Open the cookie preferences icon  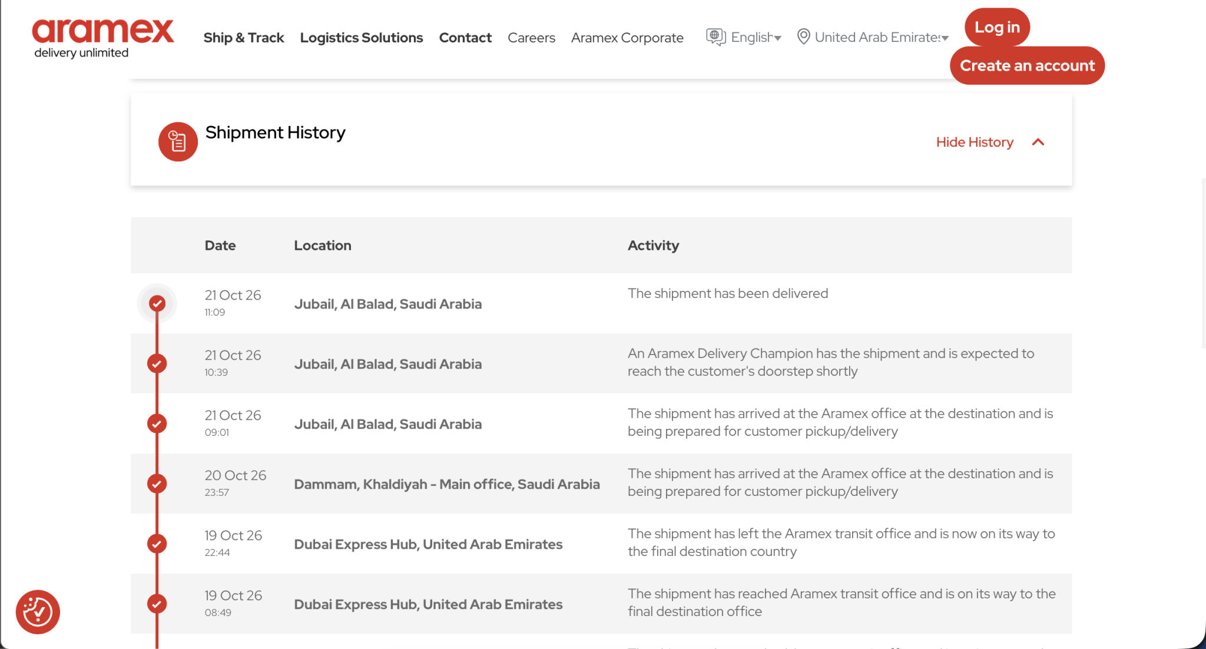click(x=38, y=612)
